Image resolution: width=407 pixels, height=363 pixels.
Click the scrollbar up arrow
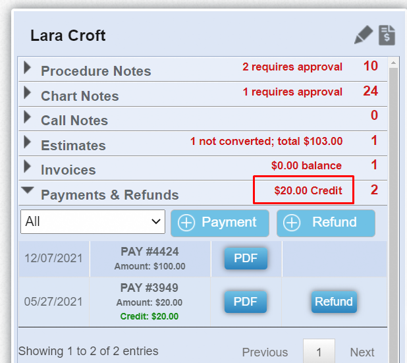(x=394, y=63)
